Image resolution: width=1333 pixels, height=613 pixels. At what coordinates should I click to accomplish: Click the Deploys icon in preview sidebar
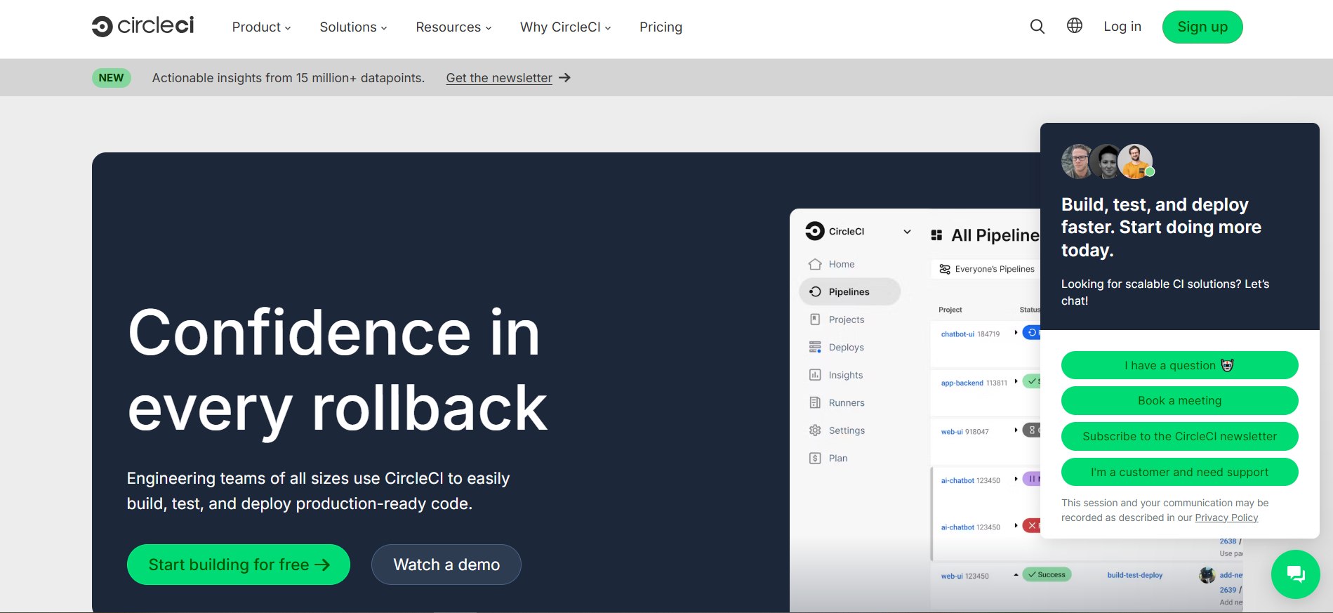pos(815,347)
